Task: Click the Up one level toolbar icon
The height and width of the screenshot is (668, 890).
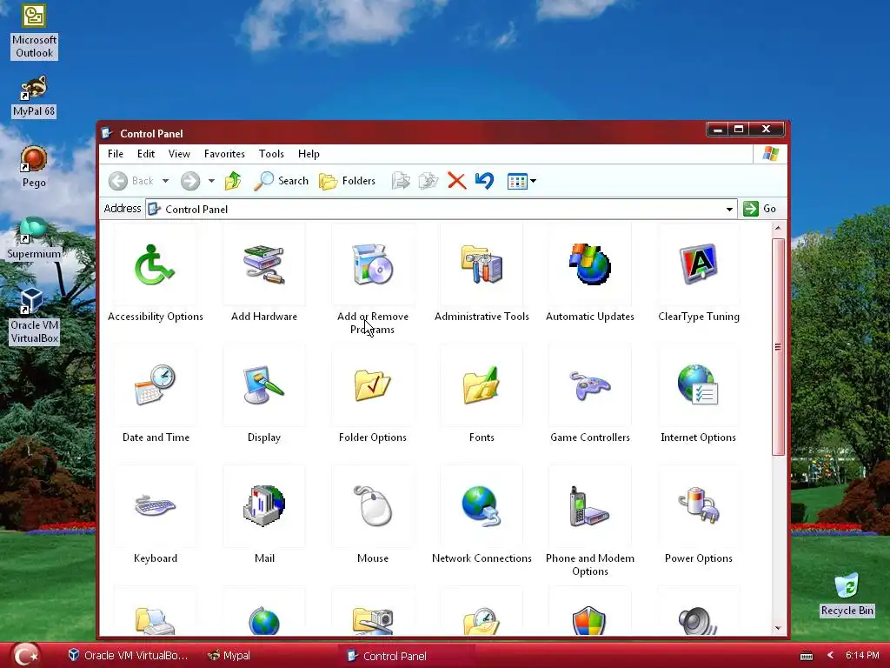Action: coord(233,181)
